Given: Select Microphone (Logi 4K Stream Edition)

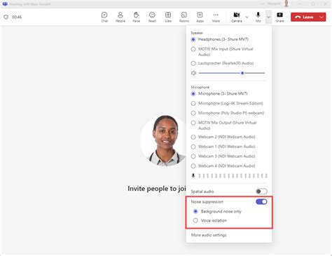Looking at the screenshot, I should [x=227, y=103].
